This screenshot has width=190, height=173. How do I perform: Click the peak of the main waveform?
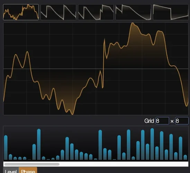(132, 23)
